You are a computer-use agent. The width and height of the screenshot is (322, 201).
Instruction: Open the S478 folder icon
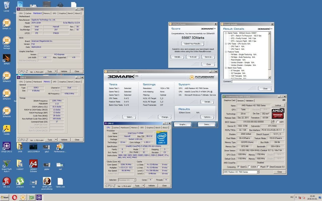pyautogui.click(x=20, y=147)
